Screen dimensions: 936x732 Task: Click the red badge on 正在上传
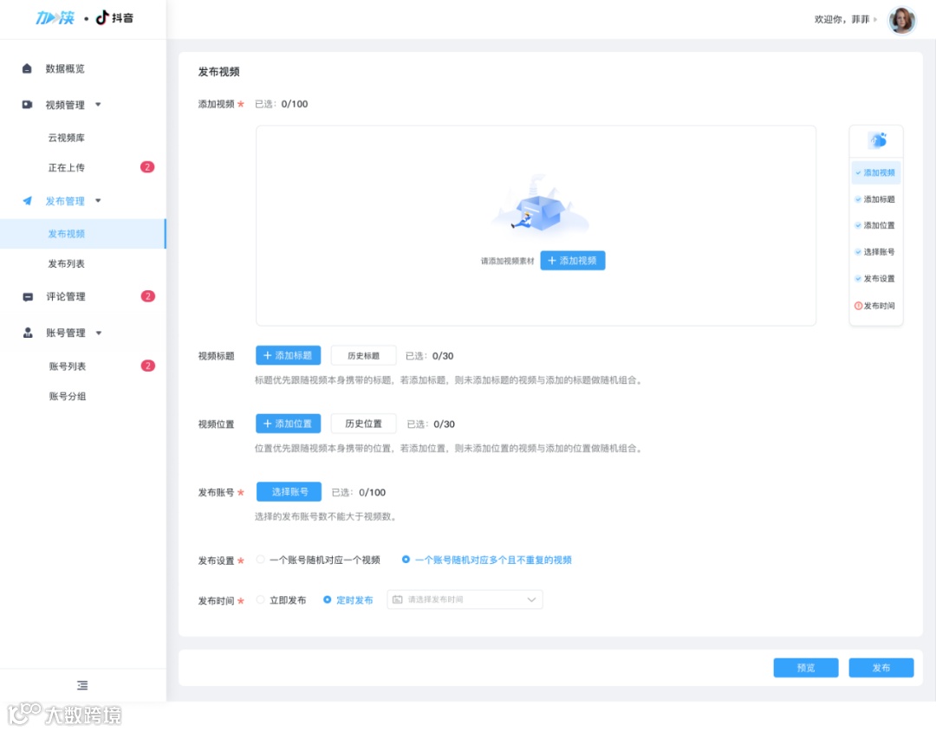[146, 167]
